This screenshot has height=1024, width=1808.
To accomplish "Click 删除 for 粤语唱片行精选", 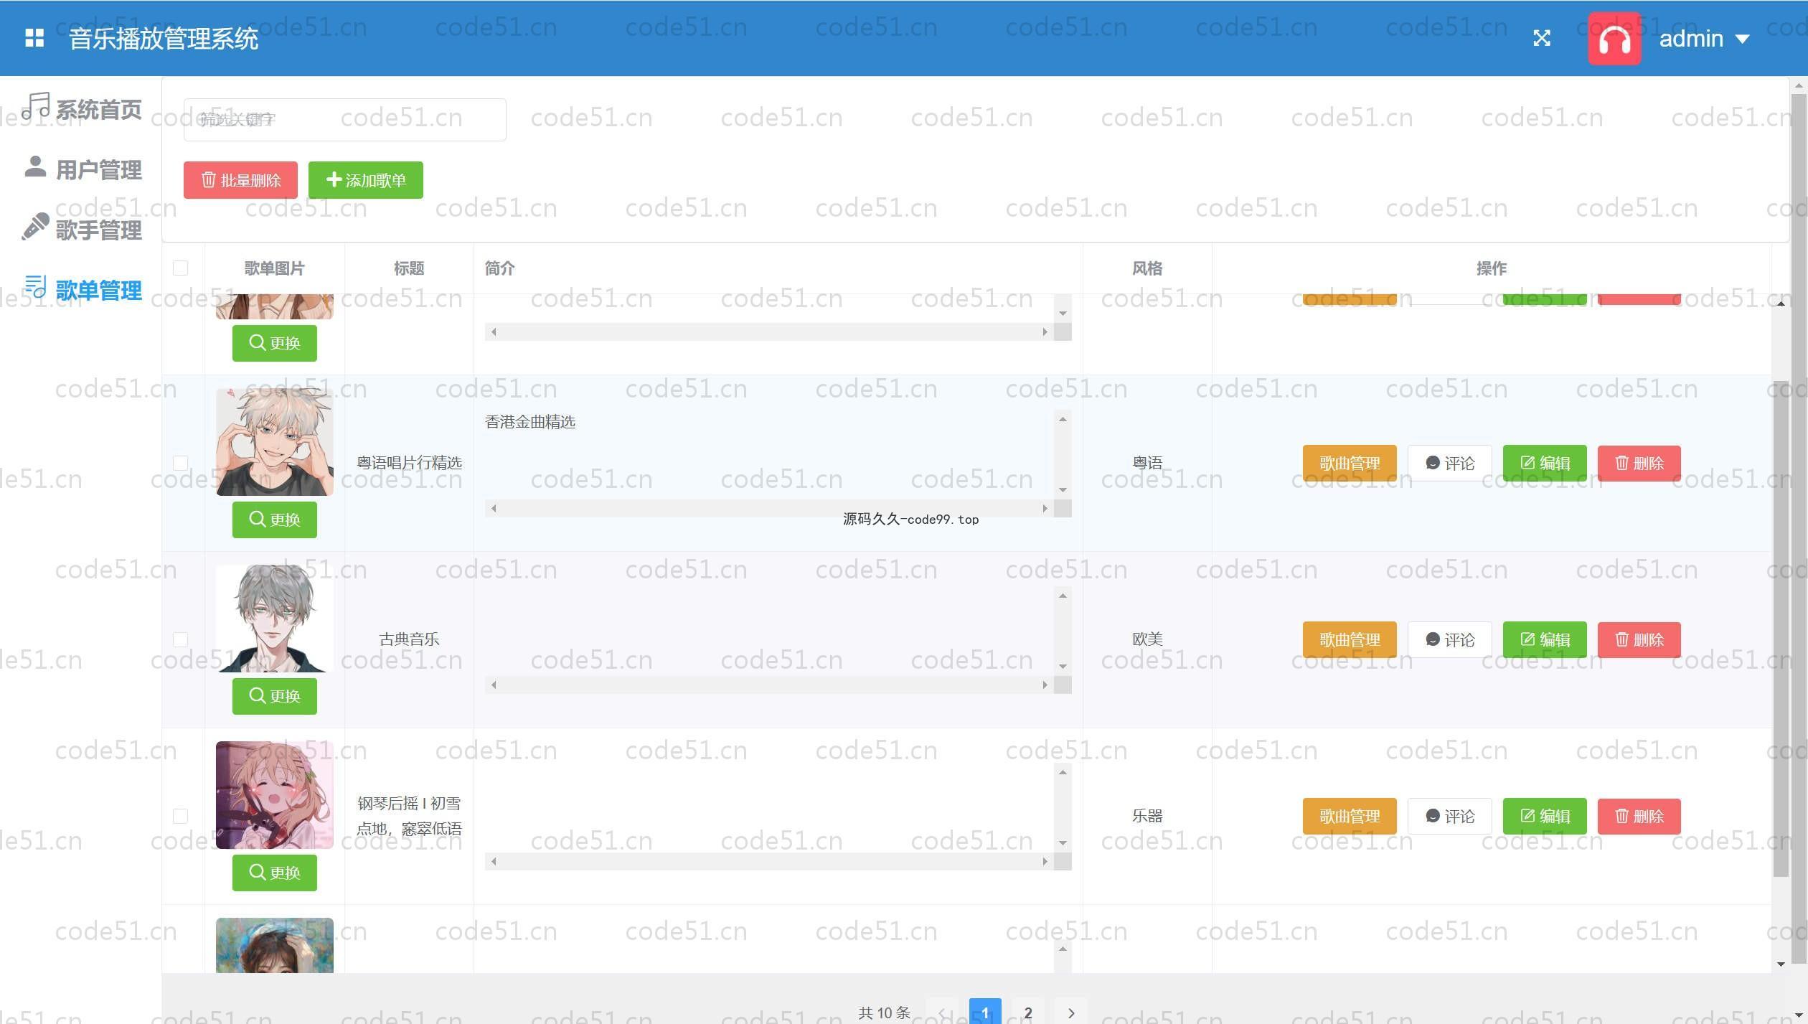I will click(1639, 463).
